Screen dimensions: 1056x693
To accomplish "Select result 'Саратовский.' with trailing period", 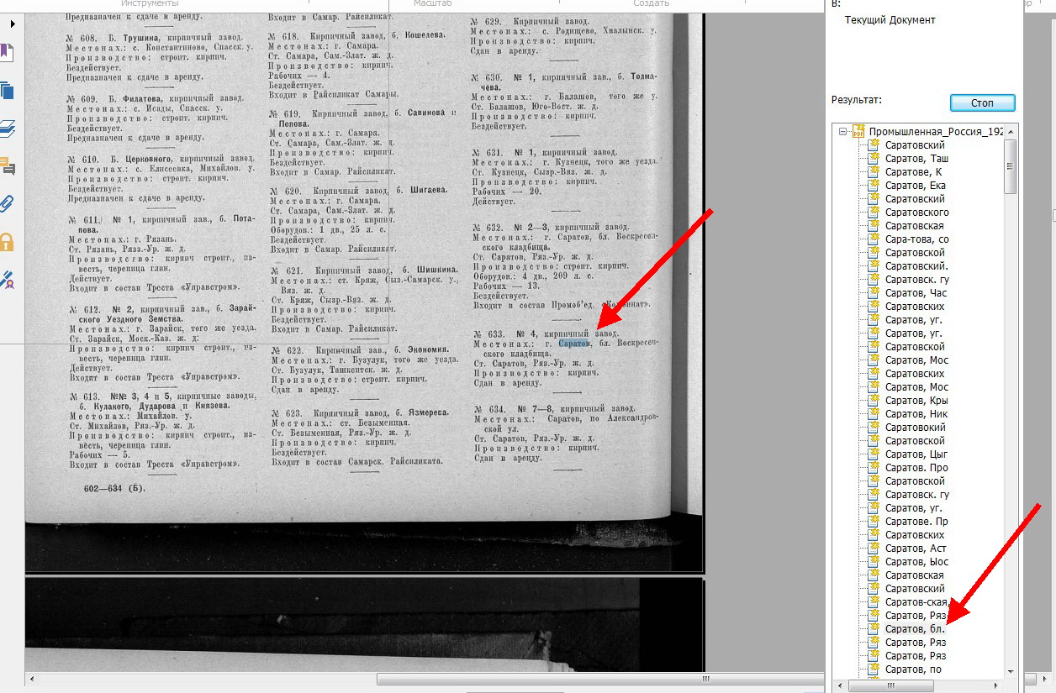I will [916, 266].
